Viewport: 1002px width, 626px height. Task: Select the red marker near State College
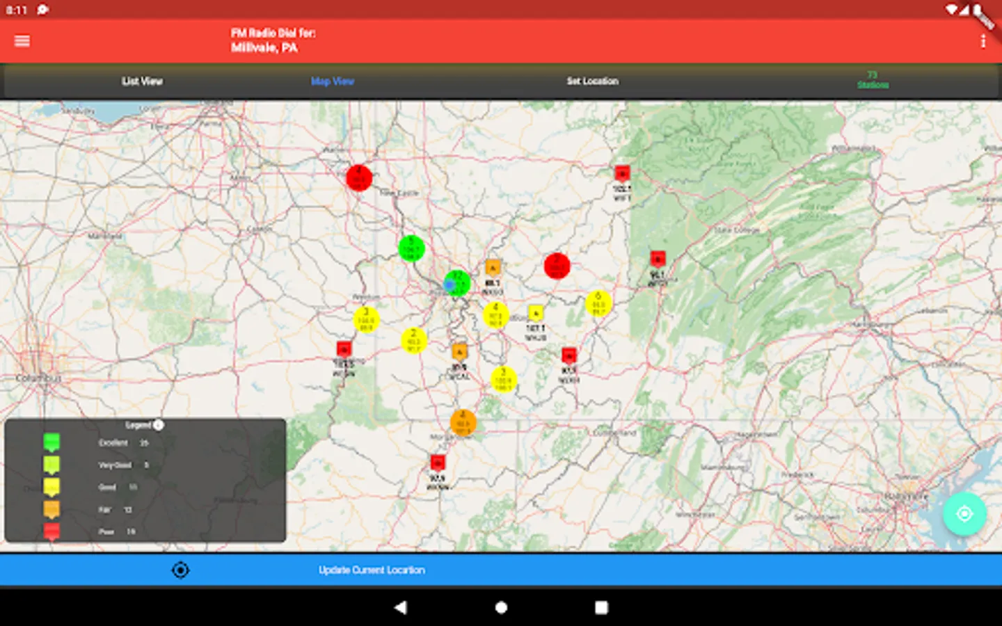(658, 259)
